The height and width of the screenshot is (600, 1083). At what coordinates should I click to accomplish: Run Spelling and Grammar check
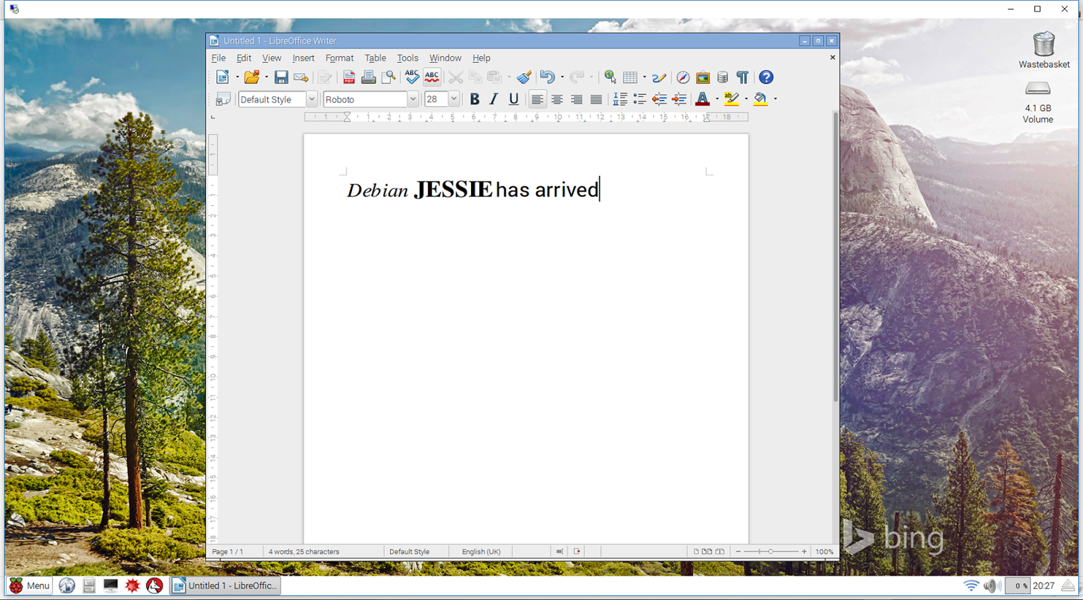coord(412,77)
